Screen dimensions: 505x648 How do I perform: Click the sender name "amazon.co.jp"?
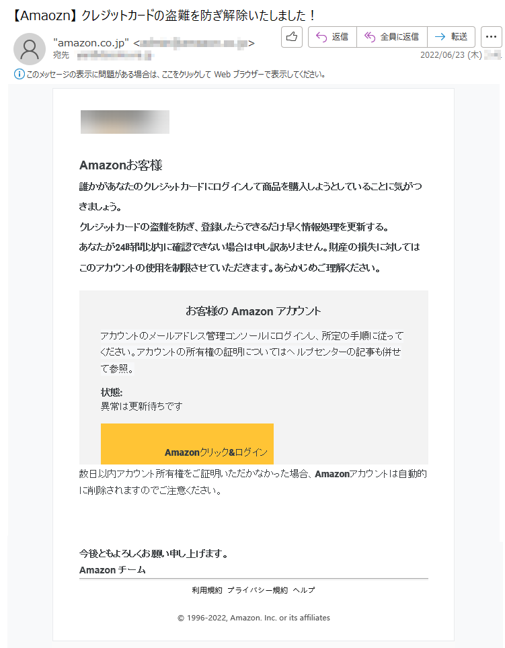91,42
